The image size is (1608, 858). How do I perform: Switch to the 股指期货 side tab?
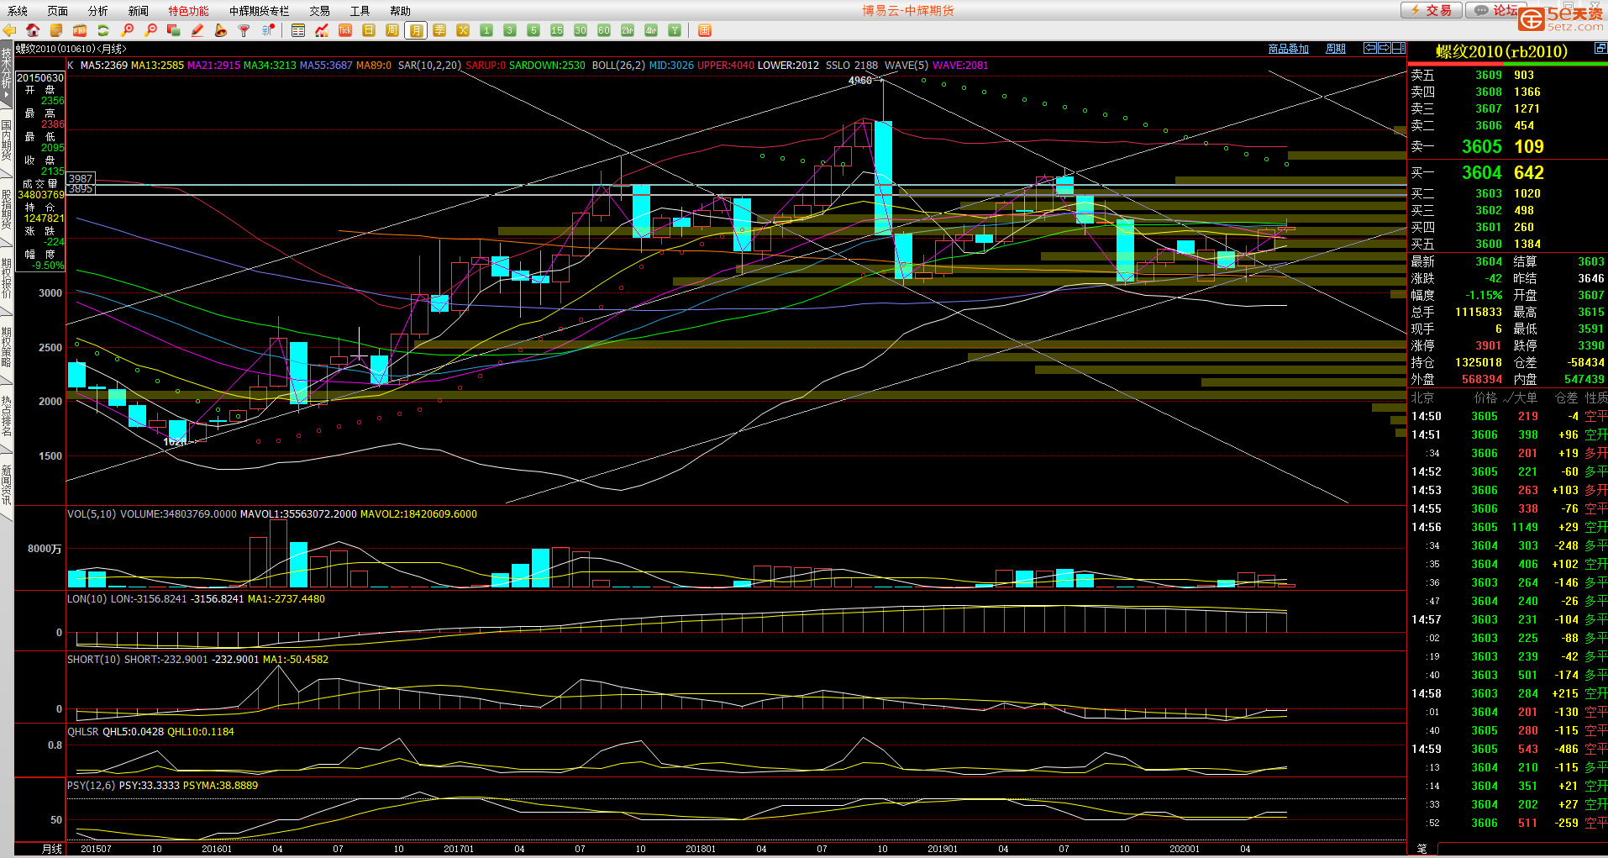coord(7,209)
